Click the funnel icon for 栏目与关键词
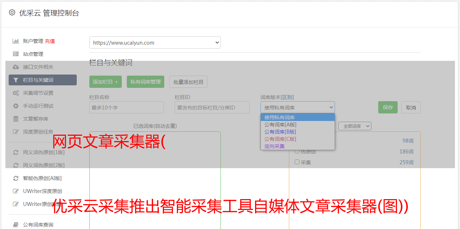The width and height of the screenshot is (460, 229). tap(15, 80)
